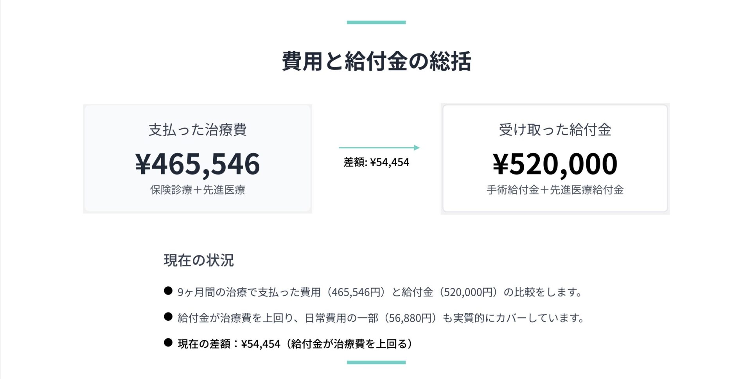Viewport: 751px width, 379px height.
Task: Click the 差額: ¥54,454 label
Action: pos(376,162)
